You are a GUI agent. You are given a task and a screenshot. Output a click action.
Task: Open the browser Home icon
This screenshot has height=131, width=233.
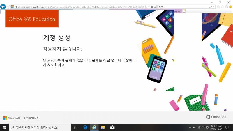coord(218,7)
